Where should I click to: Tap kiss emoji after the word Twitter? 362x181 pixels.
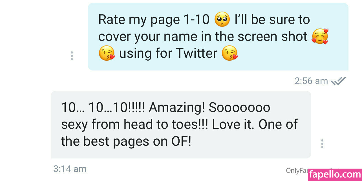click(x=229, y=53)
